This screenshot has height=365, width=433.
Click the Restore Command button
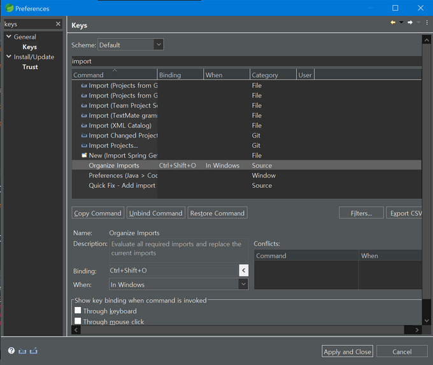tap(217, 213)
